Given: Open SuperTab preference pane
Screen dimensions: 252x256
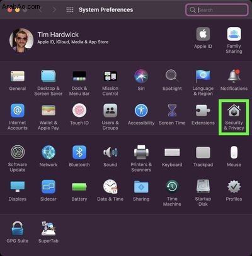Looking at the screenshot, I should 49,232.
